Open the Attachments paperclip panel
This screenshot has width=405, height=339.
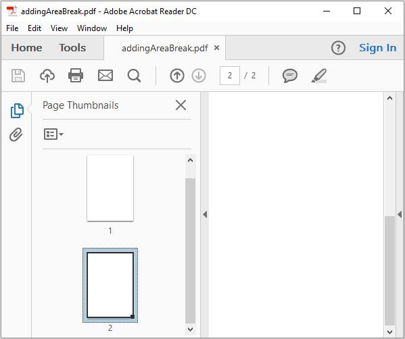(x=16, y=134)
